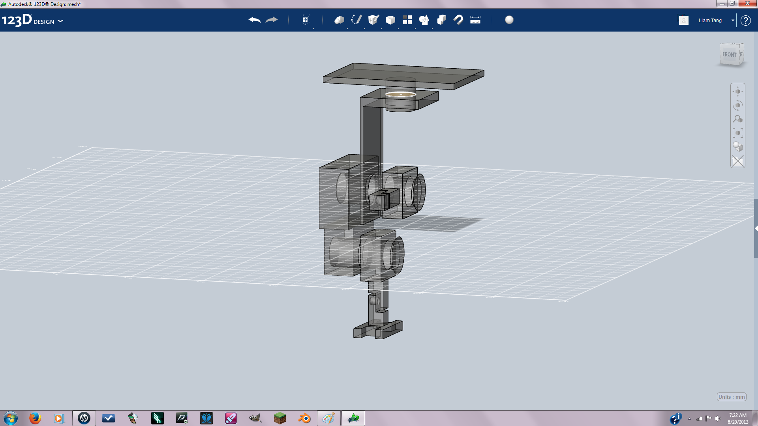
Task: Click the Units : mm button
Action: 732,397
